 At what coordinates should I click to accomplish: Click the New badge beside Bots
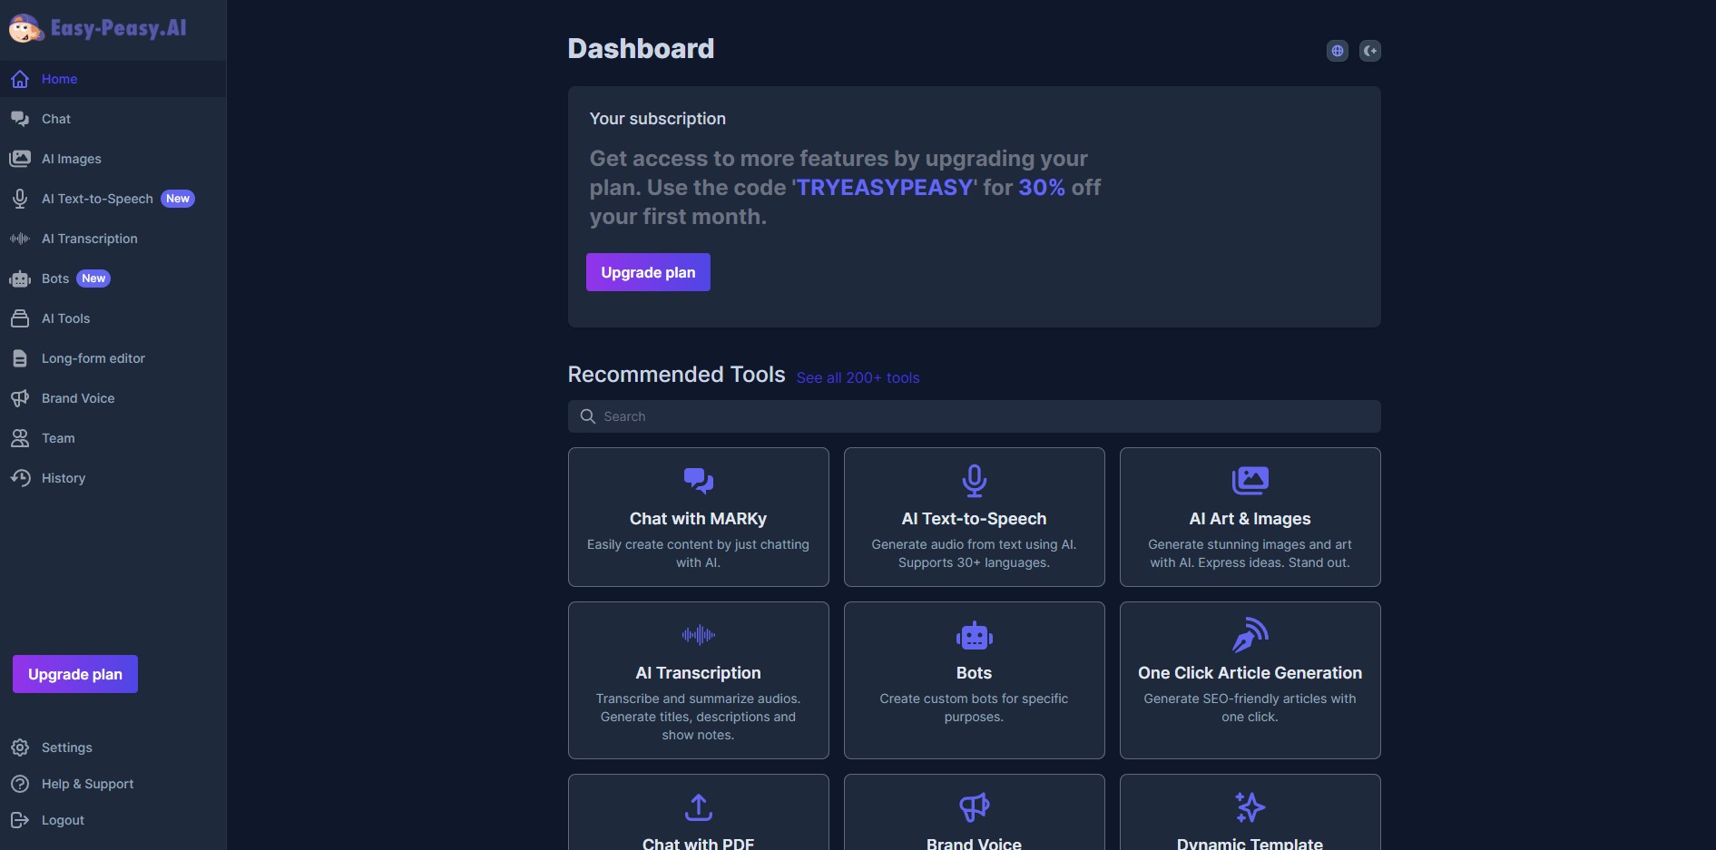click(93, 278)
